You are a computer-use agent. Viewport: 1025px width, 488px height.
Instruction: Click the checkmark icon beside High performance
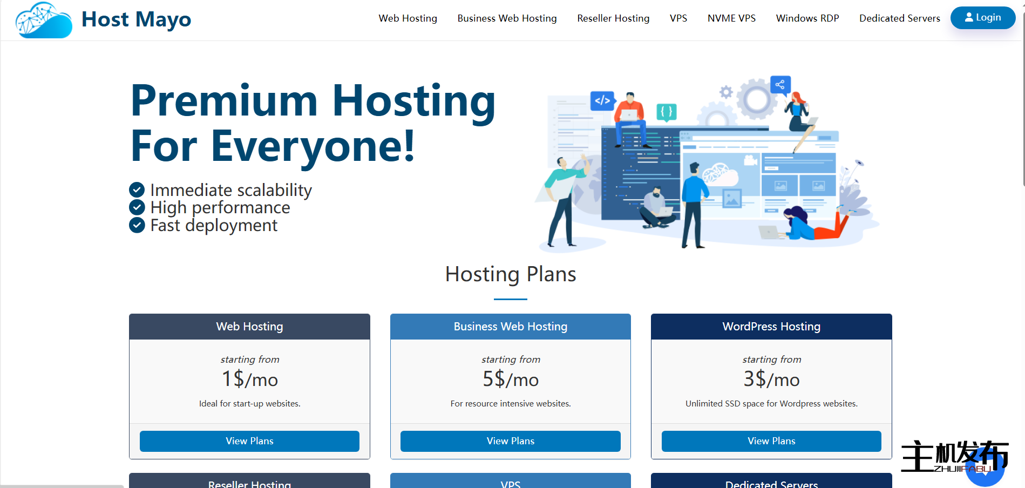(x=137, y=207)
